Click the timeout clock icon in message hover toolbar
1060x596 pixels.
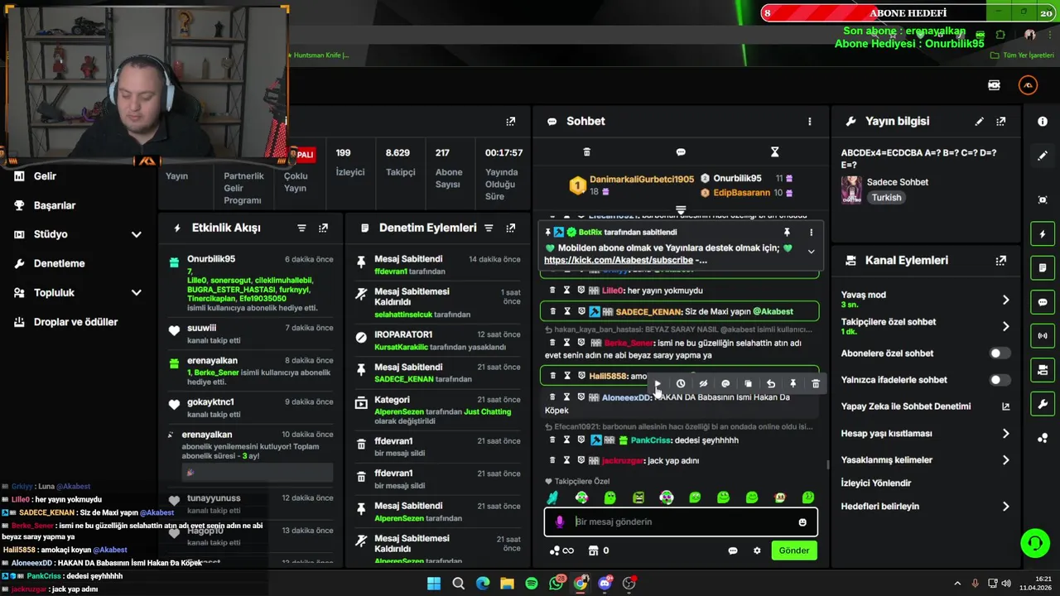681,384
